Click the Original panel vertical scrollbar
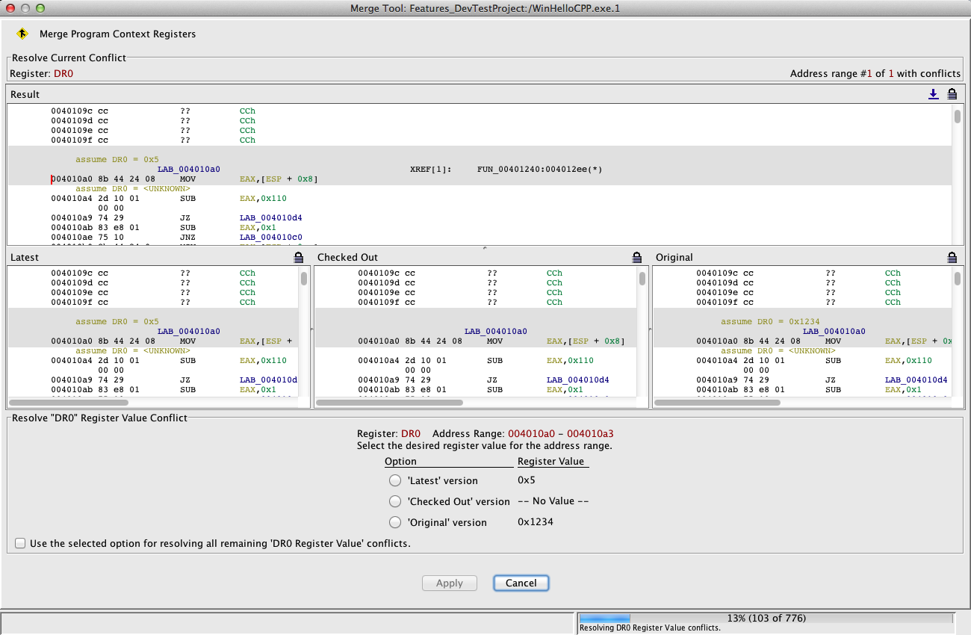 (958, 279)
